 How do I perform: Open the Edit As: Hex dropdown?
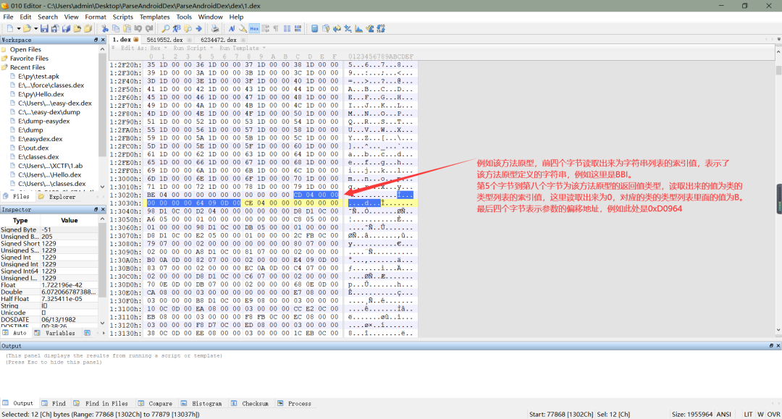[x=143, y=48]
